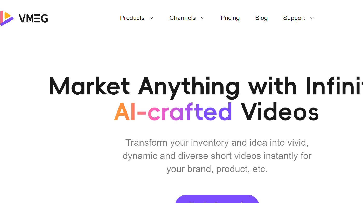Click the purple call-to-action button
363x203 pixels.
click(217, 199)
